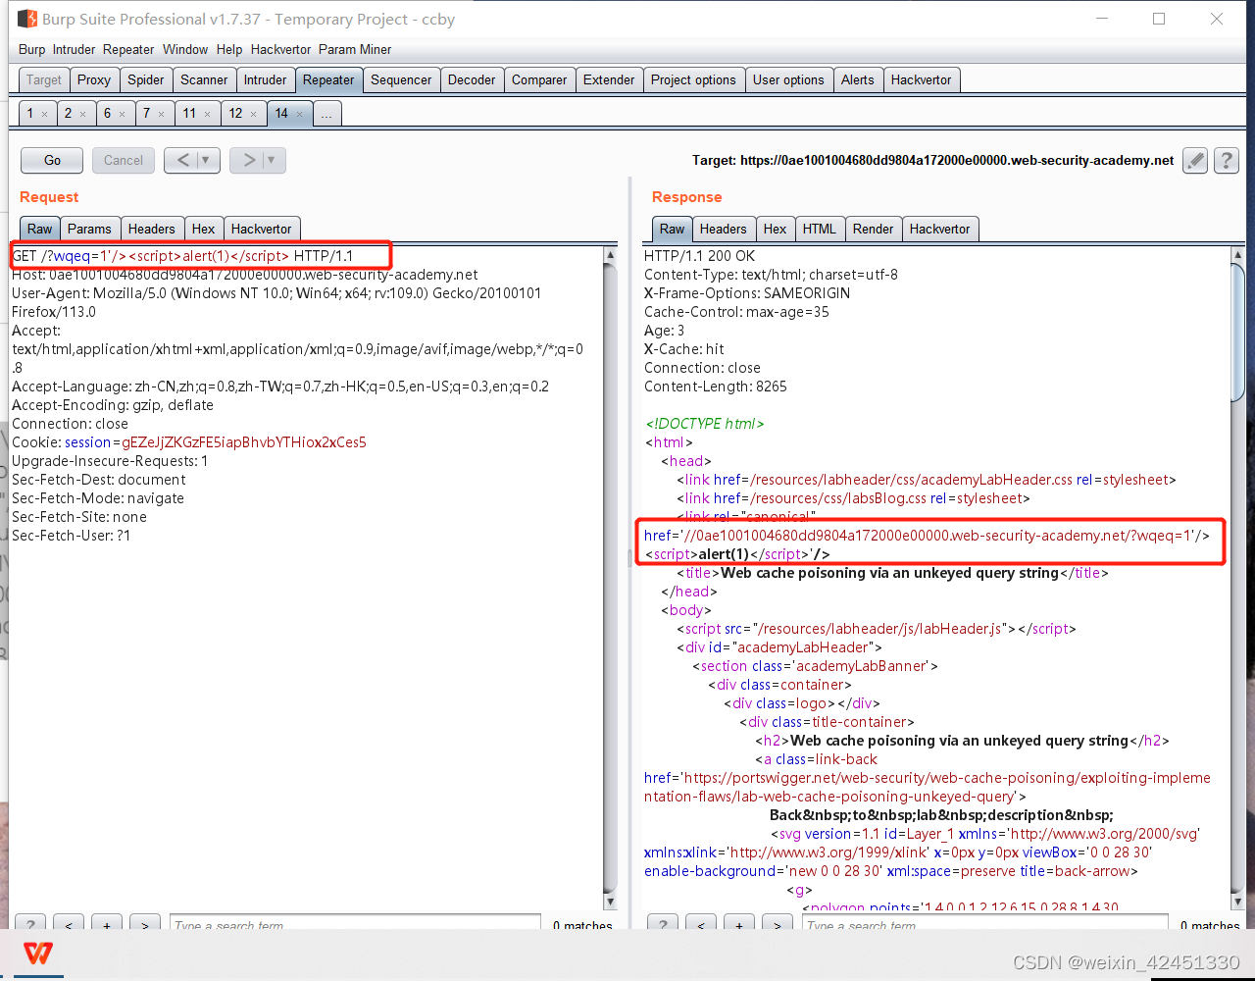Open the Window menu

185,49
